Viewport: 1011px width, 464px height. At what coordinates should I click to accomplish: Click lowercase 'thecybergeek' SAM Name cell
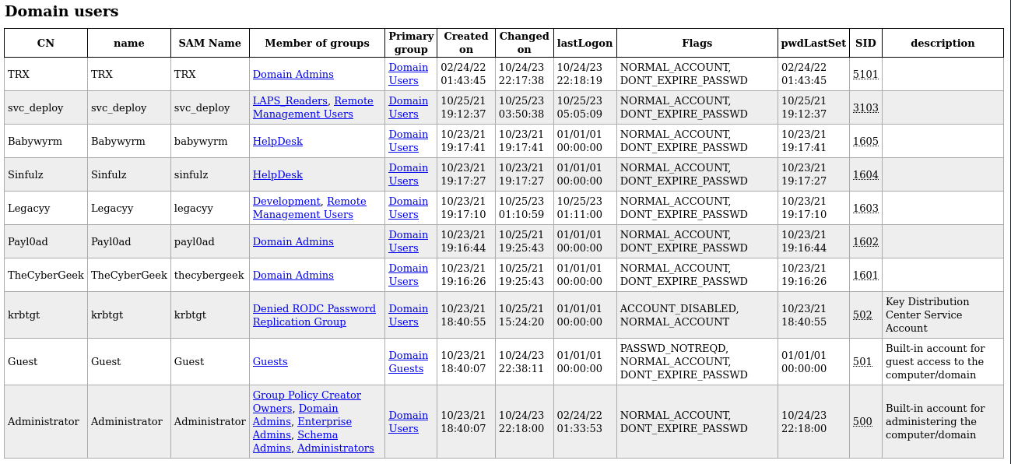pos(209,276)
